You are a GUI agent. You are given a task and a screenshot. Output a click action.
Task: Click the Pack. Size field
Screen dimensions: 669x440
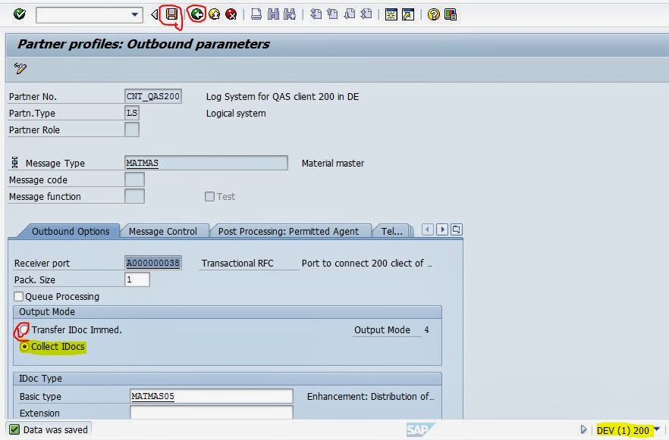137,279
